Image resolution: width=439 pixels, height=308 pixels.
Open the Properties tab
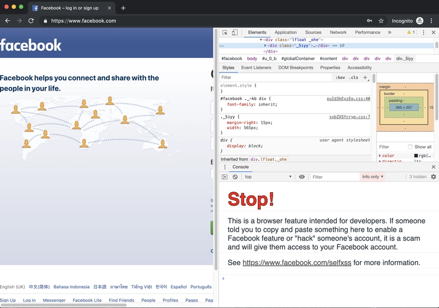[330, 68]
